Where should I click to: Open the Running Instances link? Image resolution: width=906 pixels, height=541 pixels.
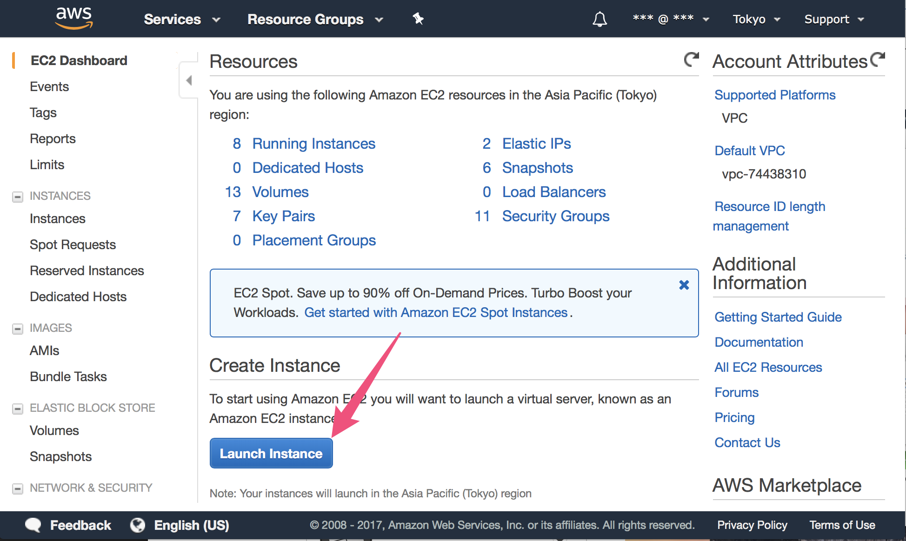coord(314,144)
